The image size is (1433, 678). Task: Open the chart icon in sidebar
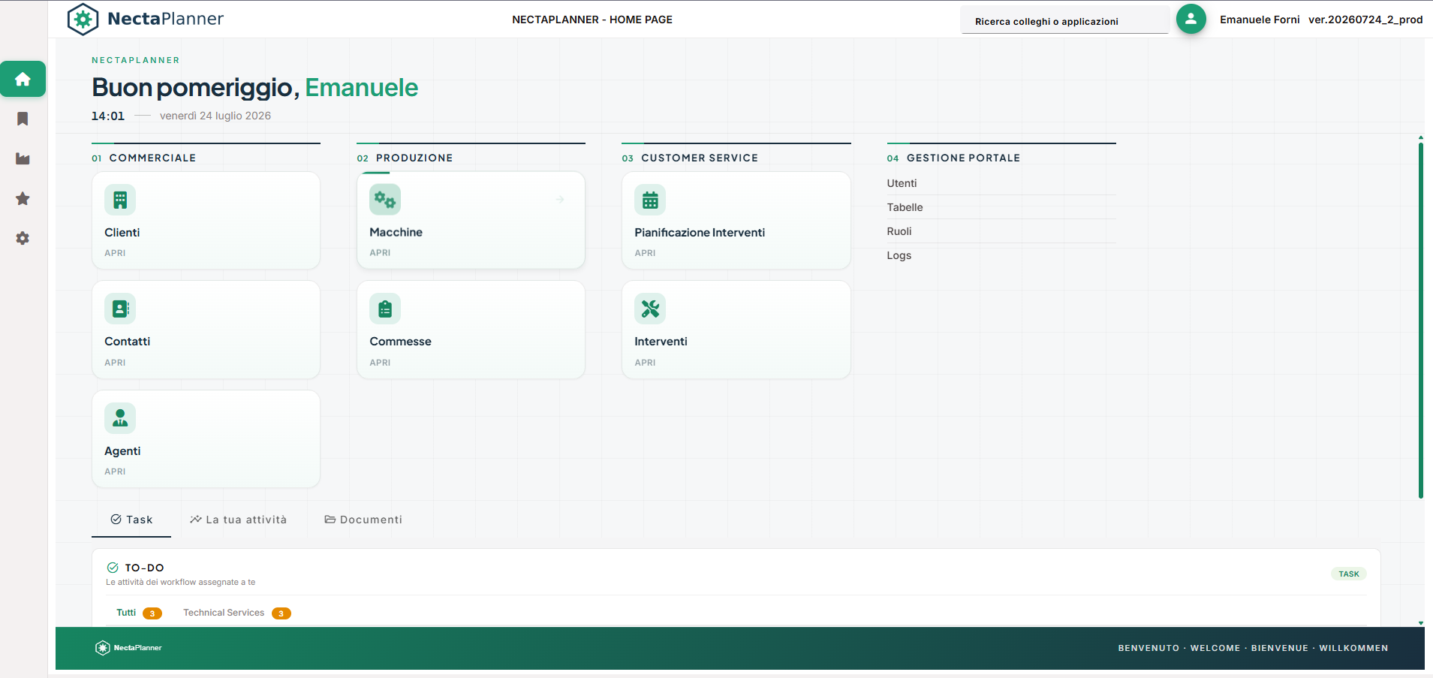[23, 158]
